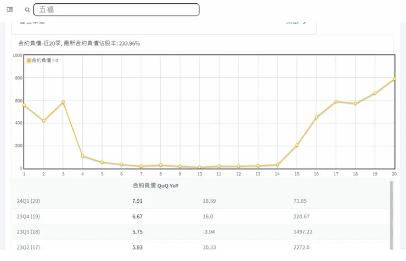The image size is (406, 261).
Task: Click the chart data point at quarter 20
Action: click(394, 79)
